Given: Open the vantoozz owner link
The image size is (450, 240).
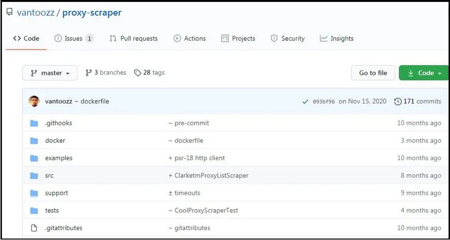Looking at the screenshot, I should point(35,13).
